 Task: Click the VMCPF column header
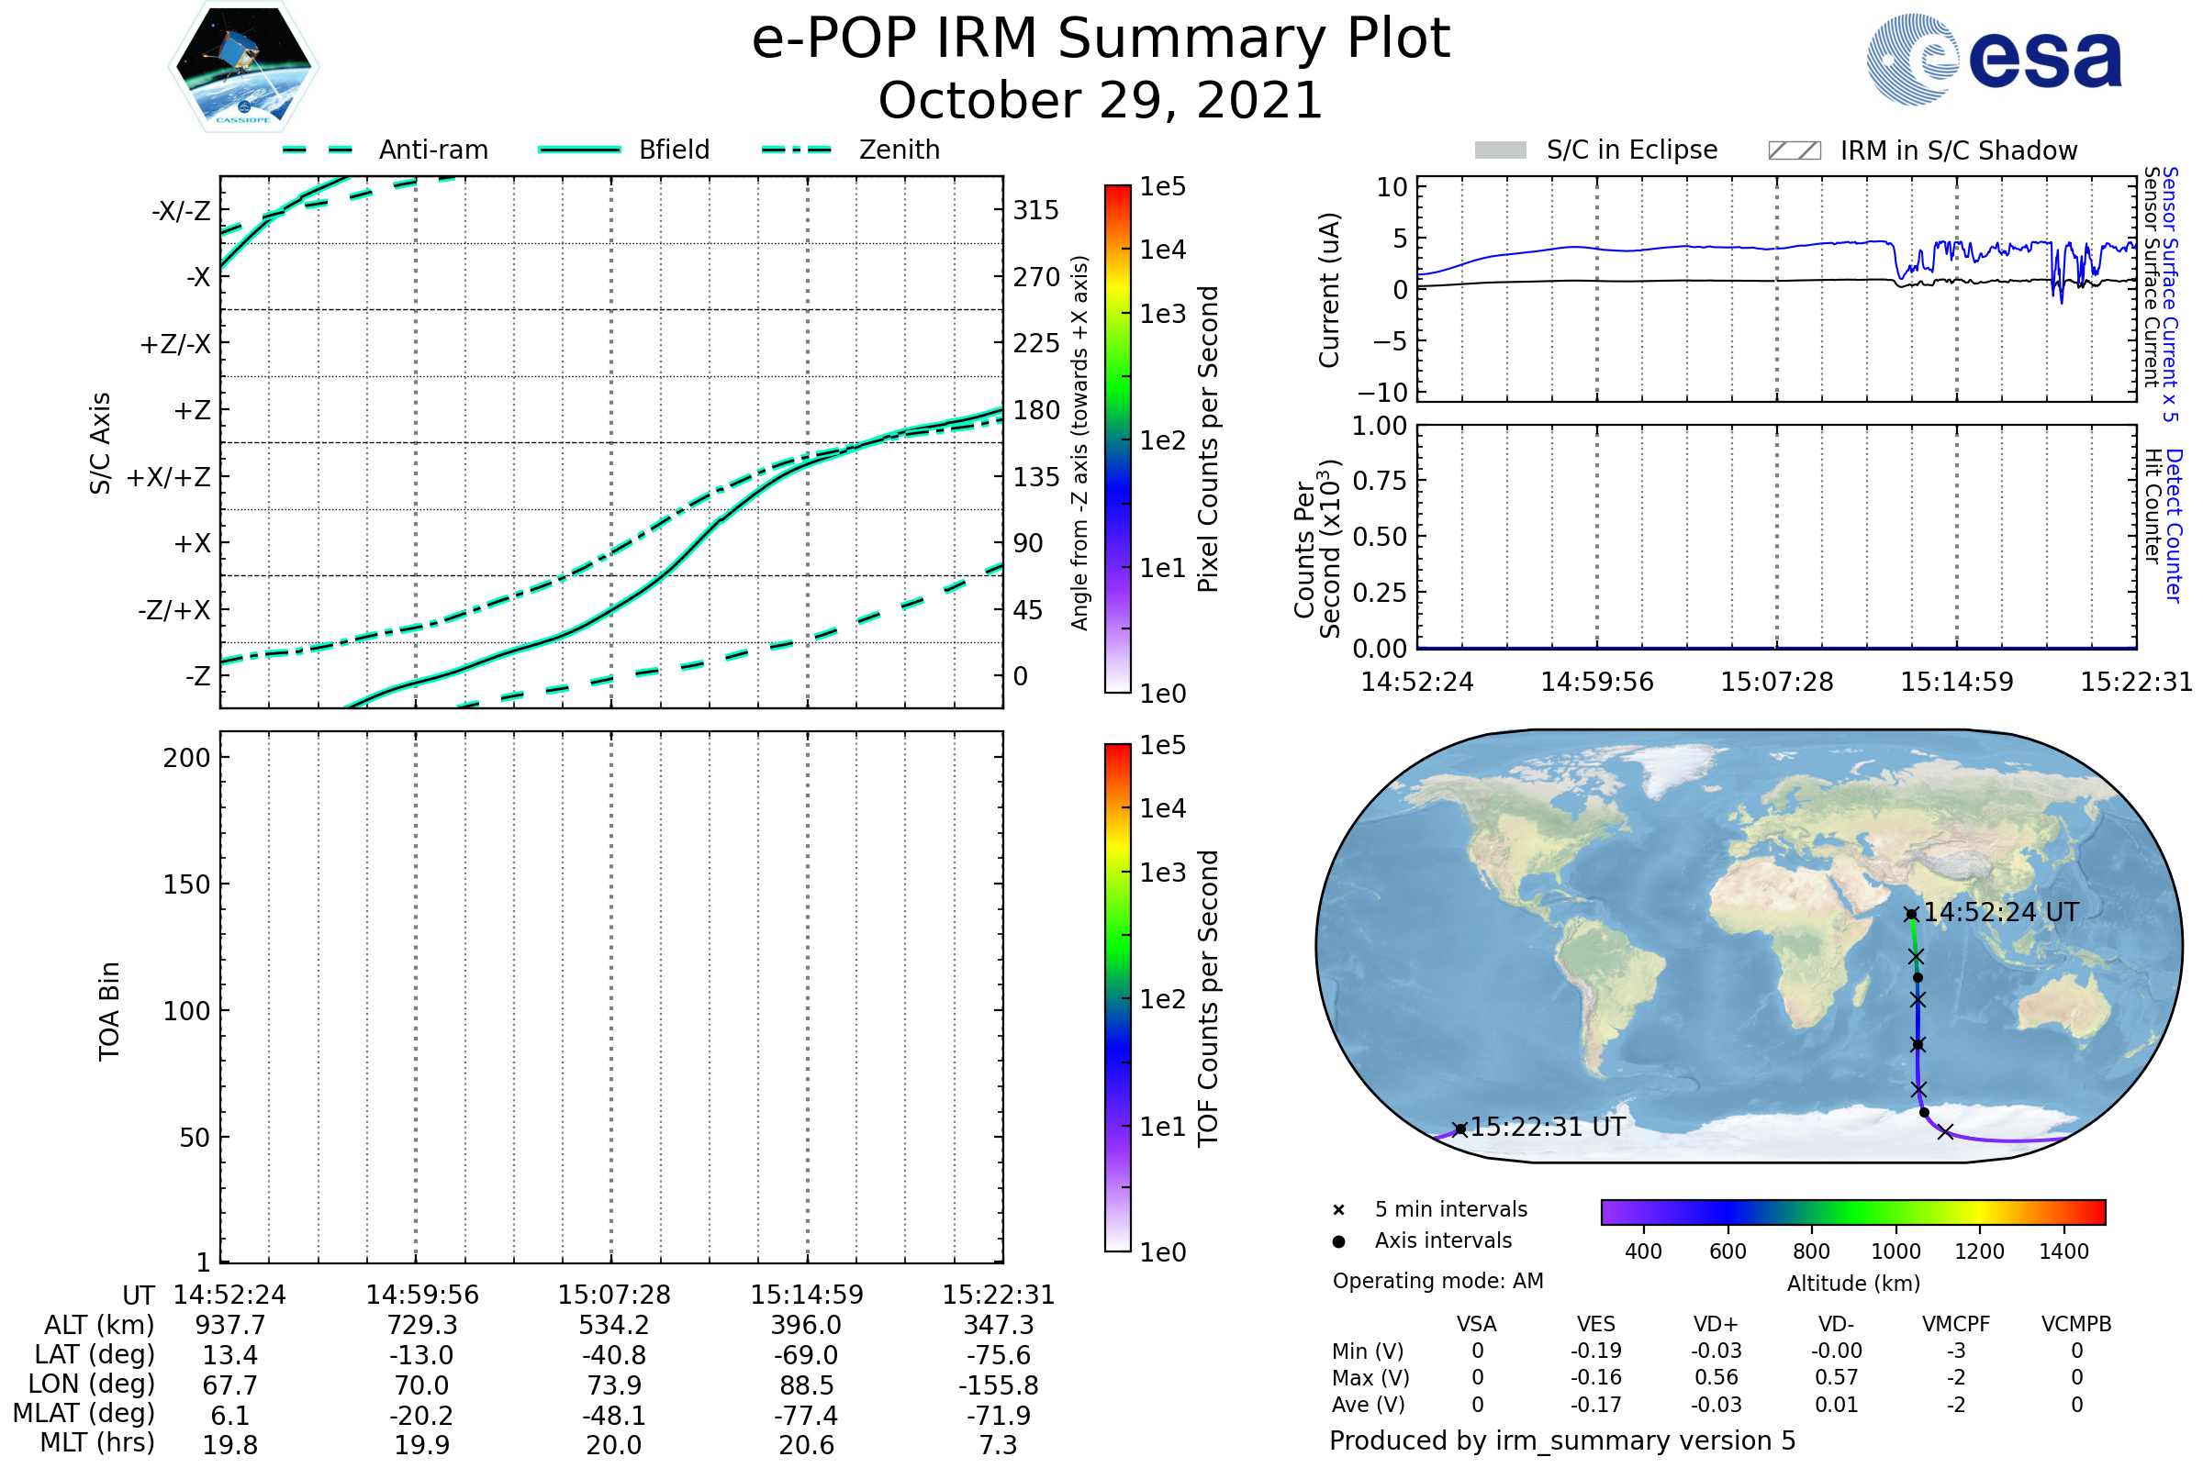click(1956, 1324)
